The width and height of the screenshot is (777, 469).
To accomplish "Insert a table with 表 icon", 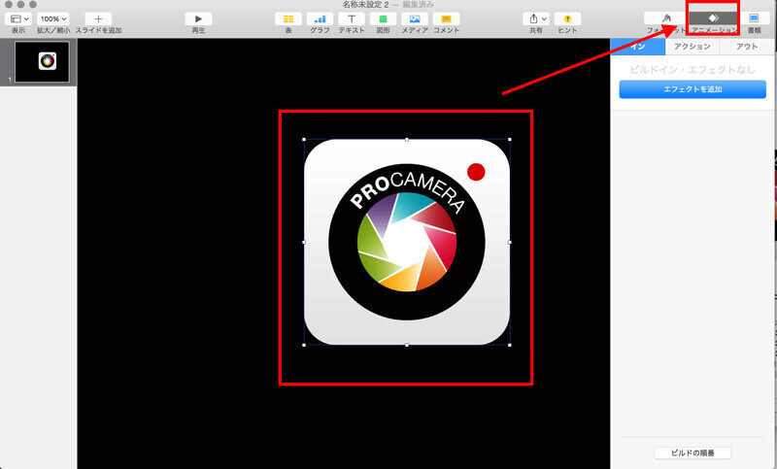I will click(x=288, y=18).
